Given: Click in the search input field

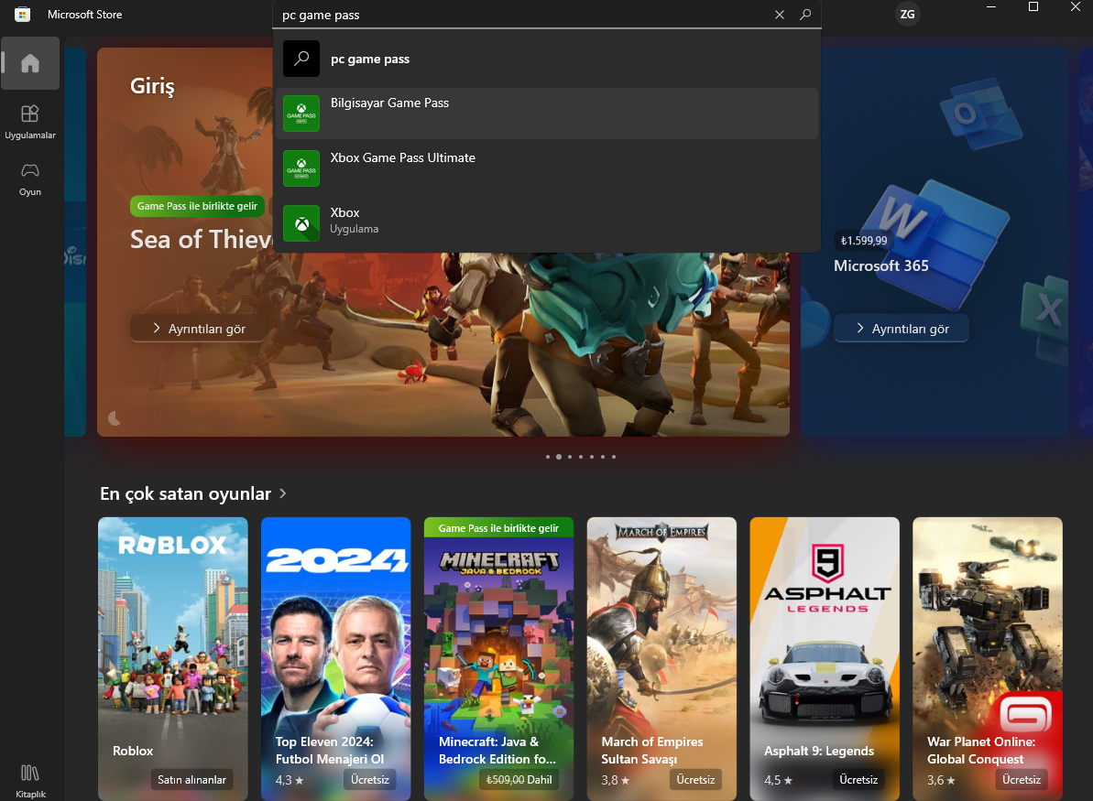Looking at the screenshot, I should coord(523,15).
